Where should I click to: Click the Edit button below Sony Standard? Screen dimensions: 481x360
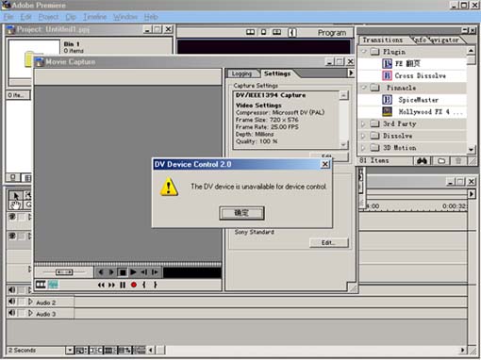[x=328, y=242]
